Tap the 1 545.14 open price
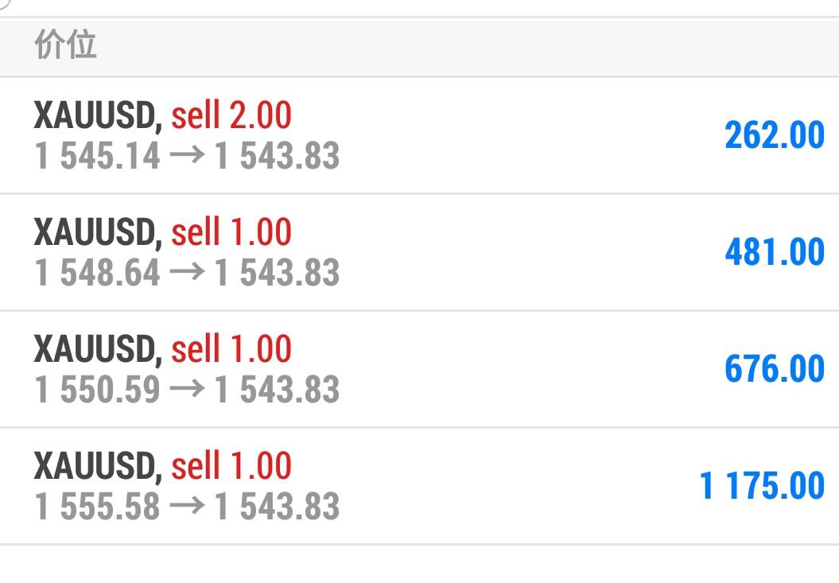Screen dimensions: 839x583 tap(98, 156)
